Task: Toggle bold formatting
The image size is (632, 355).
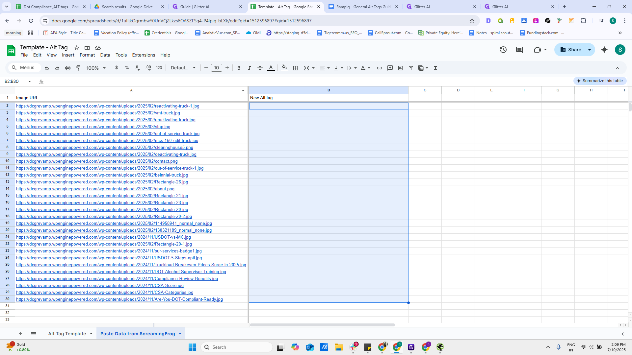Action: pos(239,68)
